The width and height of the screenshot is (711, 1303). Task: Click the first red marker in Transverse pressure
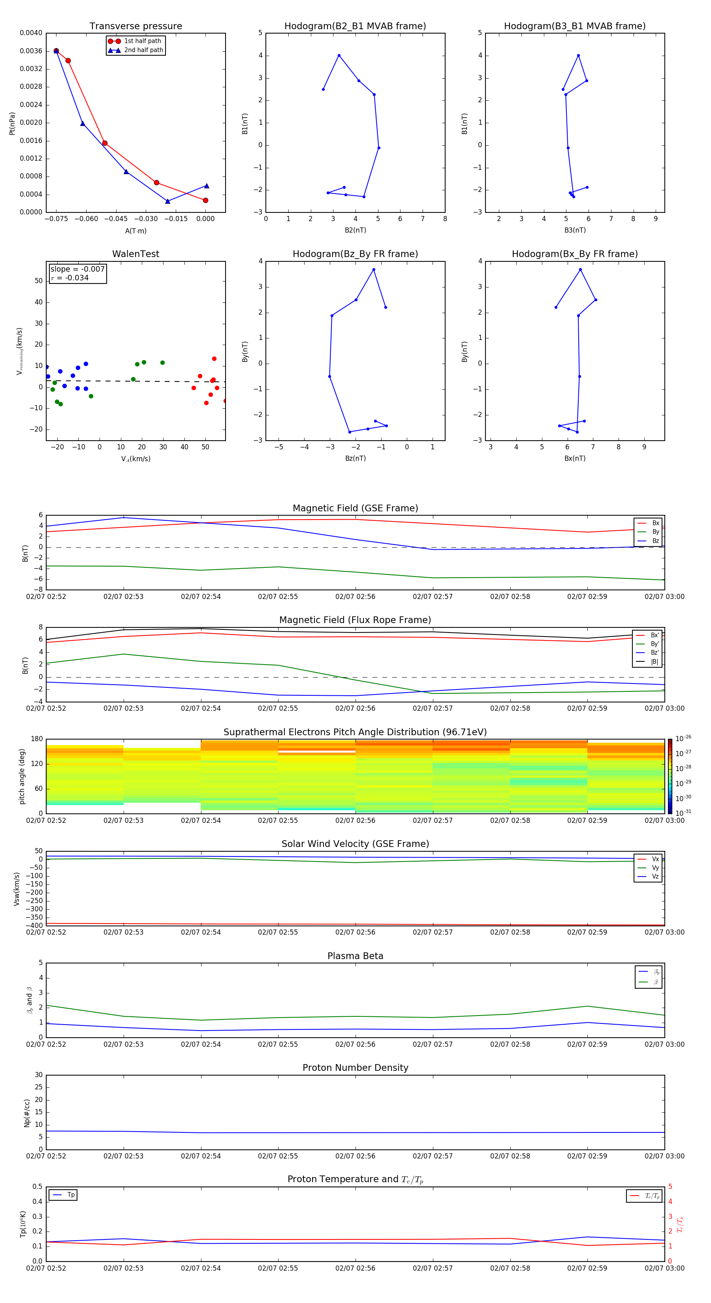coord(56,51)
